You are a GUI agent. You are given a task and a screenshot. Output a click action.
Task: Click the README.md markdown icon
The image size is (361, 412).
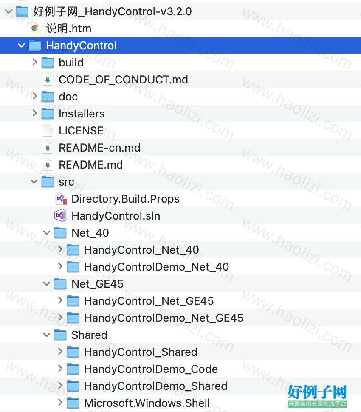click(x=48, y=164)
